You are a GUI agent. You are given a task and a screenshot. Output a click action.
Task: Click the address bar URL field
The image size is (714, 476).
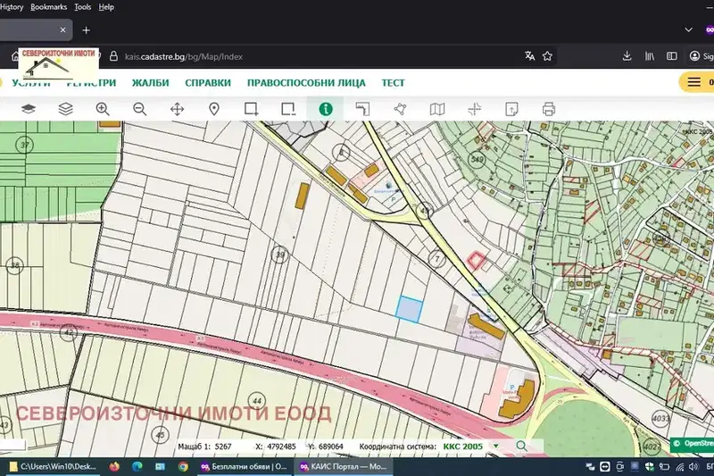point(319,56)
